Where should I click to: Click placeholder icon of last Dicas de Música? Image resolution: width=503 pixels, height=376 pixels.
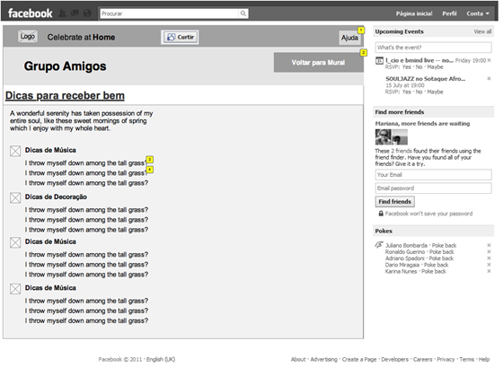[15, 289]
